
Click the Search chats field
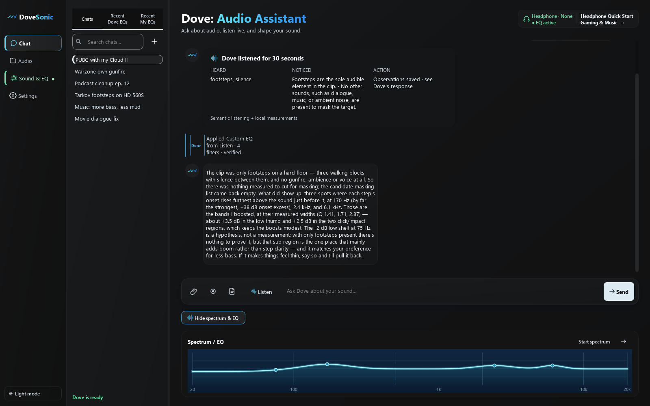[x=108, y=41]
